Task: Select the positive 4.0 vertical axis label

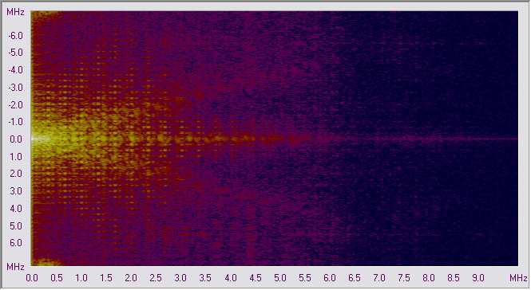Action: click(x=16, y=209)
